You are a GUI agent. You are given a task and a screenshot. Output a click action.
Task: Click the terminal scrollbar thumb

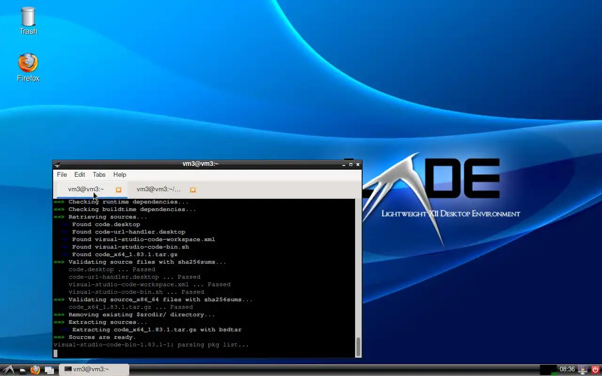click(358, 347)
